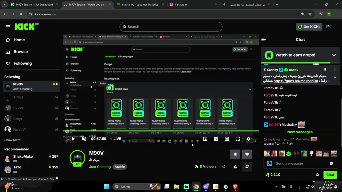Open the crown icon beside Get KICKs
The image size is (342, 192).
pos(328,27)
